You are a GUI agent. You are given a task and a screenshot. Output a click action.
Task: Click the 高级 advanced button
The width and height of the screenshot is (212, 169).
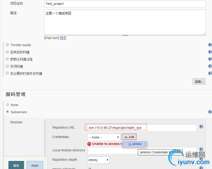click(x=199, y=81)
